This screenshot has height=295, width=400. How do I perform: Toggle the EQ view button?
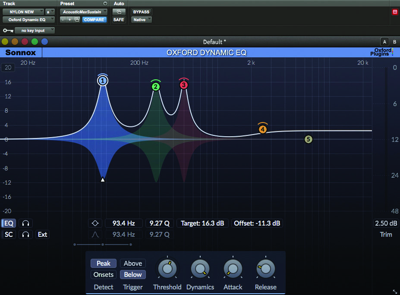[9, 223]
